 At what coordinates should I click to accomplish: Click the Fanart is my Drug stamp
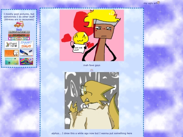(26, 45)
